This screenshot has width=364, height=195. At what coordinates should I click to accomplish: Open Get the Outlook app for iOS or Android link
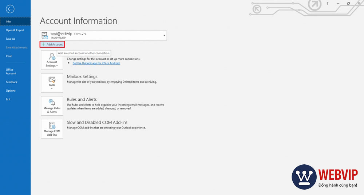click(96, 63)
